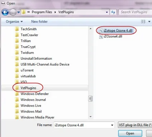Viewport: 152px width, 137px height.
Task: Select the TrueCrypt folder
Action: [x=28, y=47]
